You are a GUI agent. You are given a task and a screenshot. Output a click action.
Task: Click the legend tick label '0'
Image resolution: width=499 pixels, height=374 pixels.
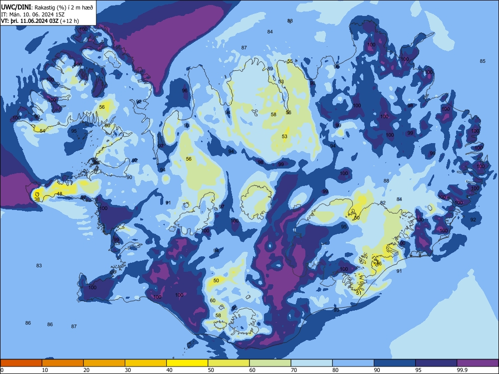tap(2, 370)
